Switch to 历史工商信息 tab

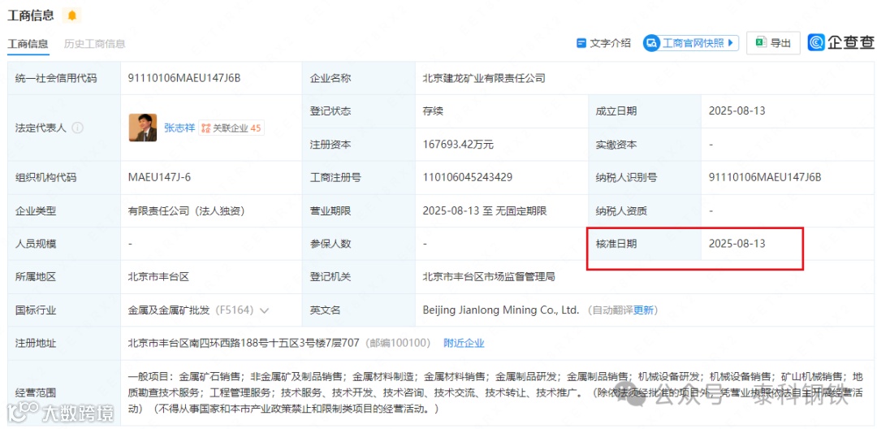click(94, 44)
